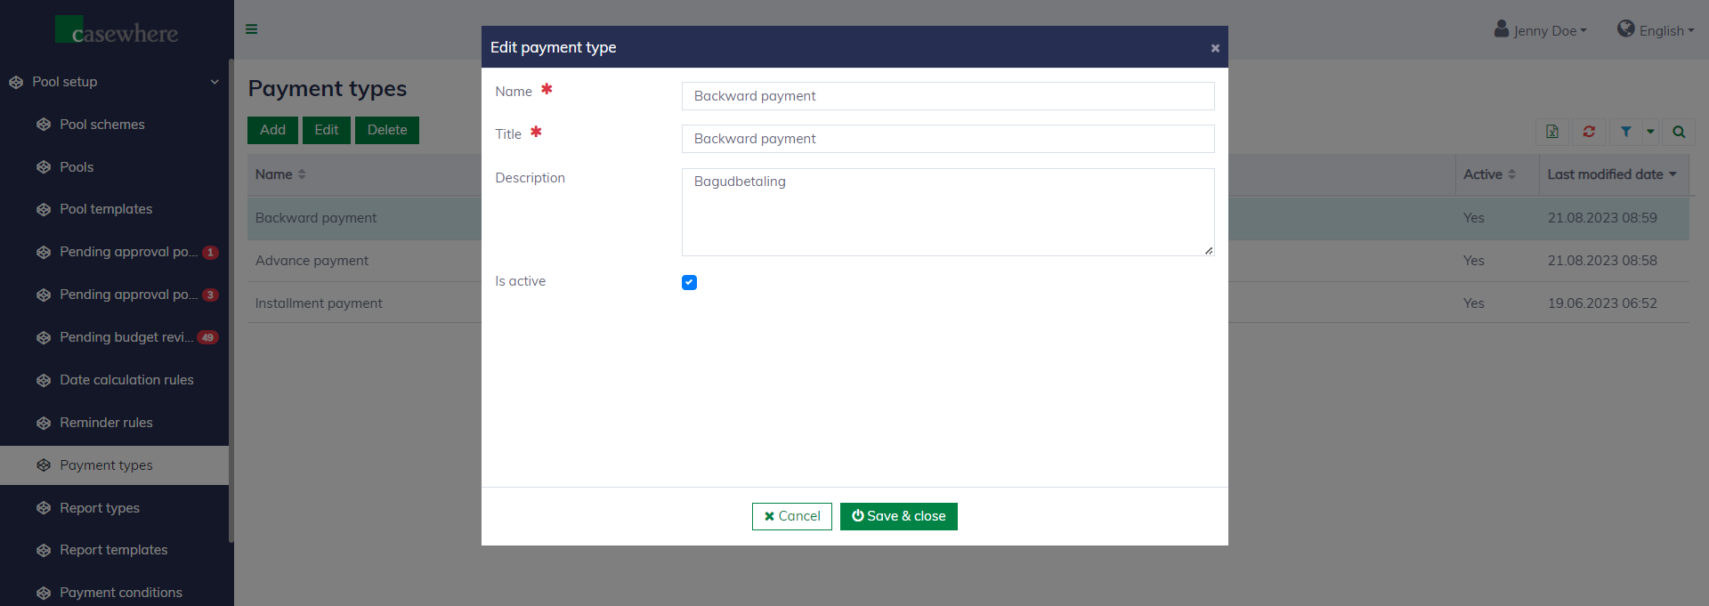Click Save & close button
The width and height of the screenshot is (1709, 606).
898,516
